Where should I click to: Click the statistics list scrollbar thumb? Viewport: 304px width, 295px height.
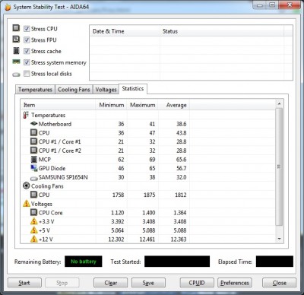279,167
